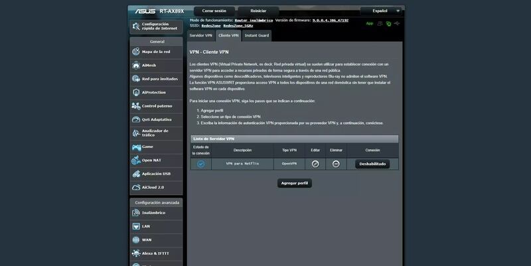Toggle the Deshabilitado connection button

tap(372, 164)
